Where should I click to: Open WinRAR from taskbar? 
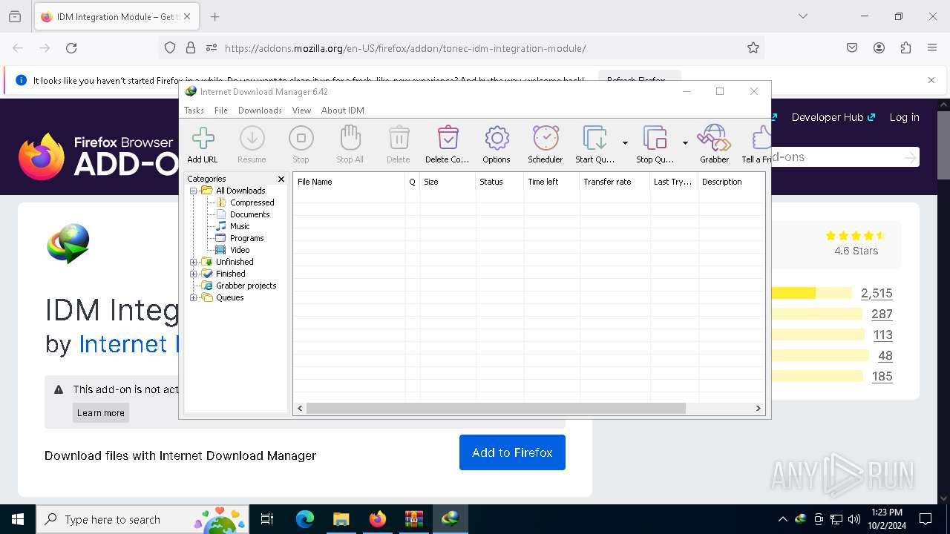pyautogui.click(x=413, y=519)
